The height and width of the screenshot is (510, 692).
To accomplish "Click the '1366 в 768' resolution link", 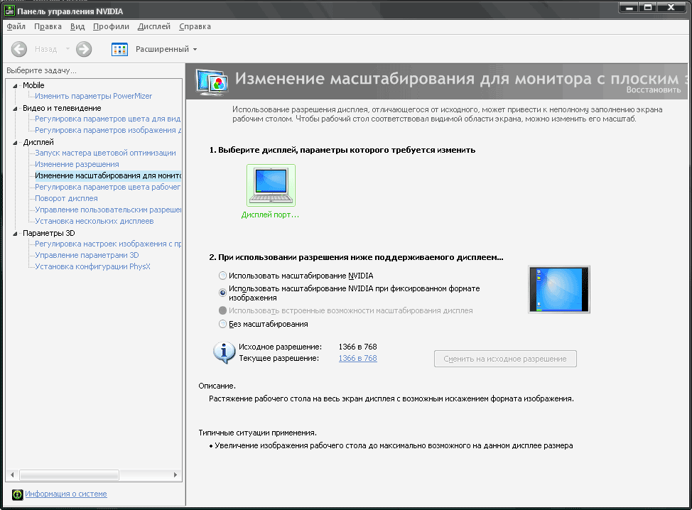I will (x=357, y=358).
